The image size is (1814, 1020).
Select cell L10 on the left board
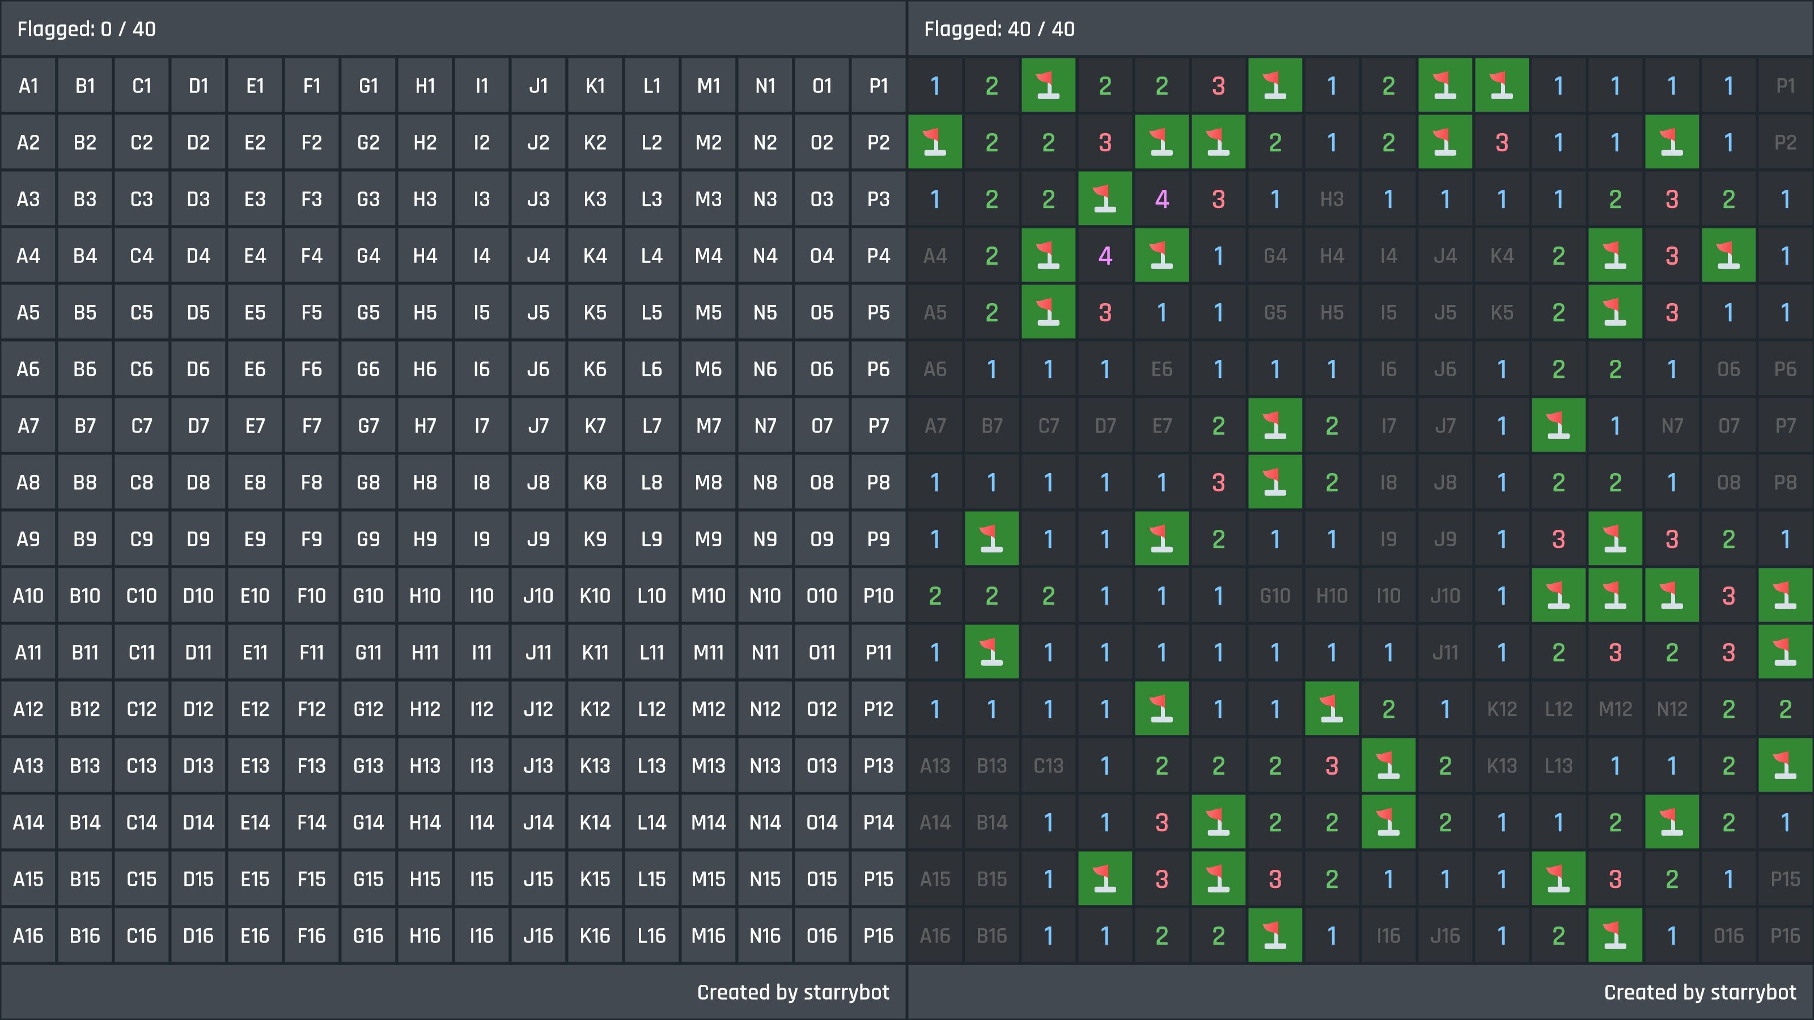click(x=651, y=596)
